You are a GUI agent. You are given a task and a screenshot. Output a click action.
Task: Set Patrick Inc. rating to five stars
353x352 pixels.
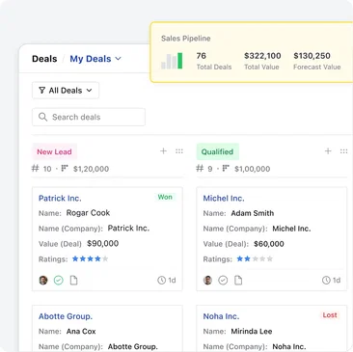105,258
